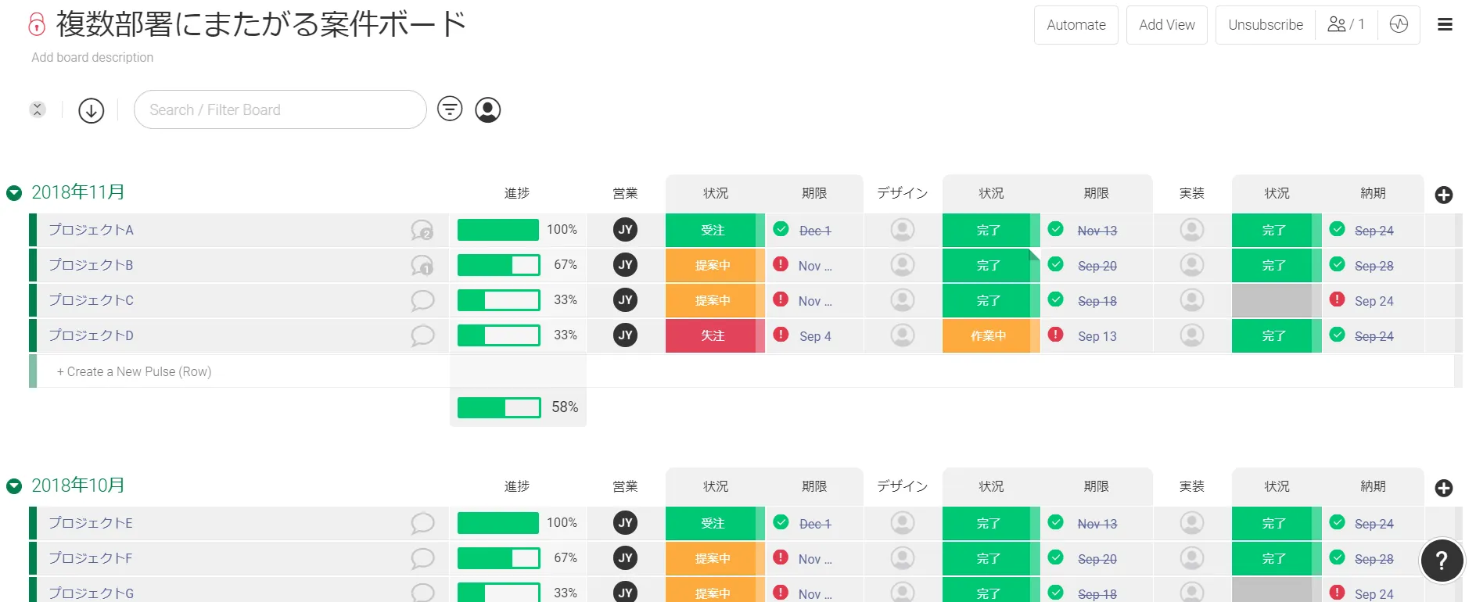1476x602 pixels.
Task: Click the download arrow icon near search
Action: [x=92, y=110]
